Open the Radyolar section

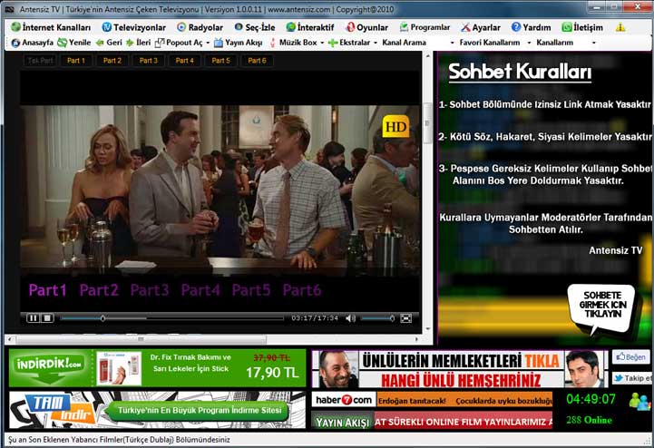point(200,27)
